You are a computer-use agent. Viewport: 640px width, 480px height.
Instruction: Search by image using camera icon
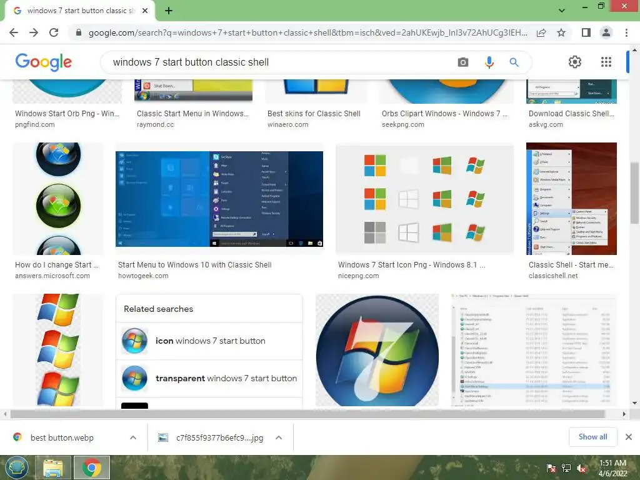(x=463, y=62)
